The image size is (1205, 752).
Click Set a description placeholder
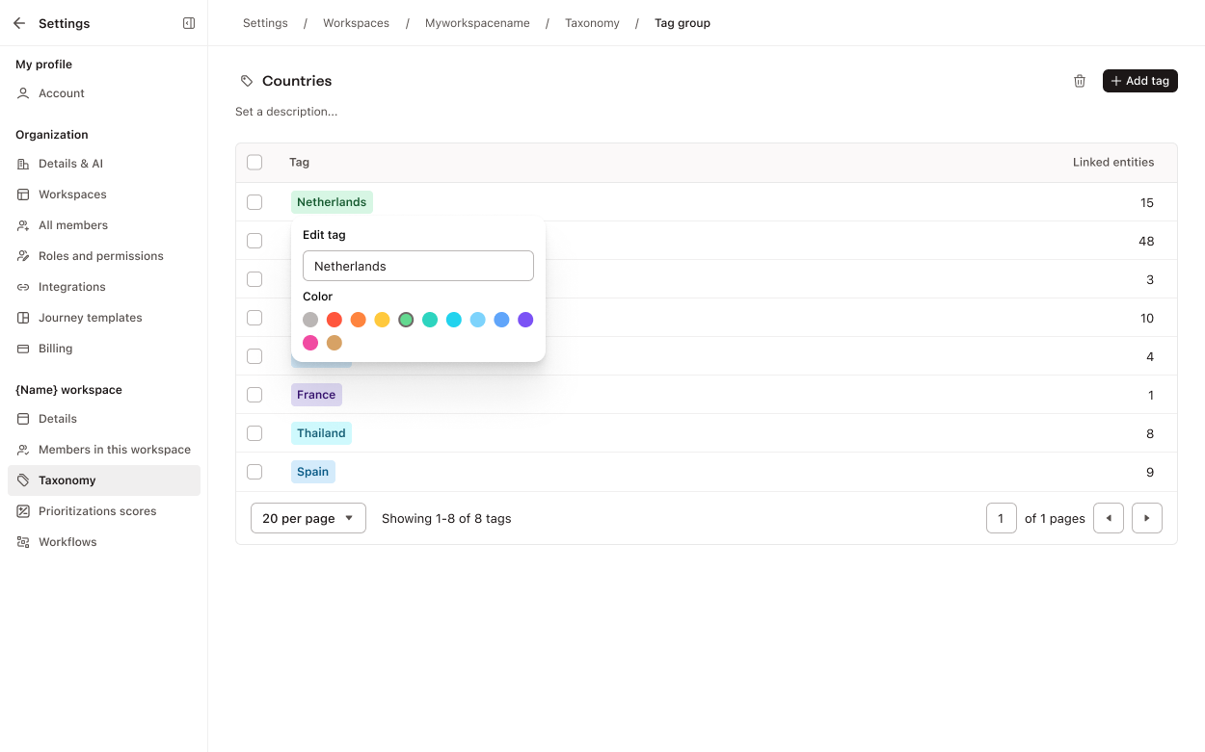coord(286,112)
